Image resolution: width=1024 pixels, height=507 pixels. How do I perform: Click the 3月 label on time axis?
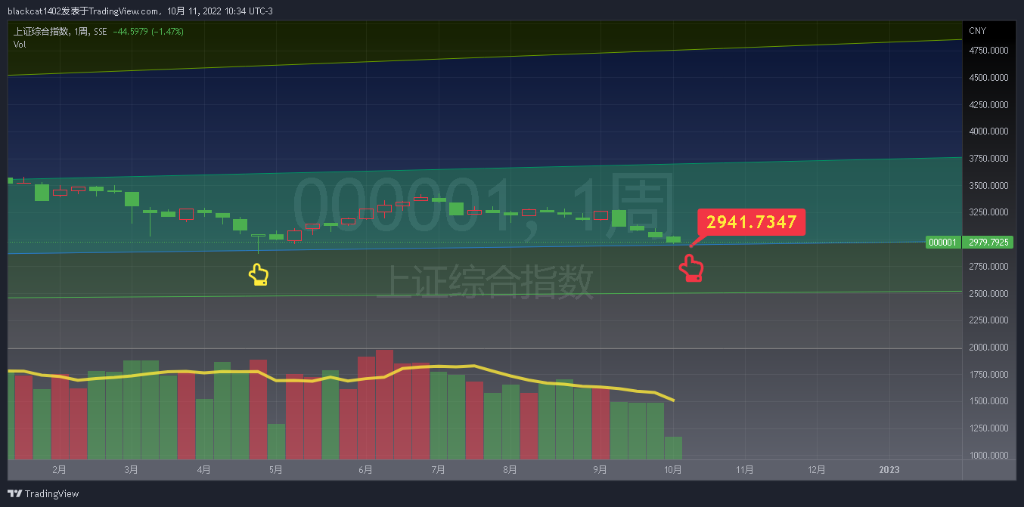tap(131, 470)
